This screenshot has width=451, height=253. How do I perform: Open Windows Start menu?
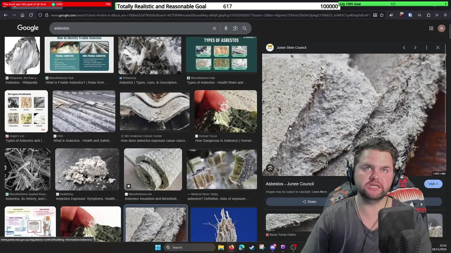coord(158,247)
